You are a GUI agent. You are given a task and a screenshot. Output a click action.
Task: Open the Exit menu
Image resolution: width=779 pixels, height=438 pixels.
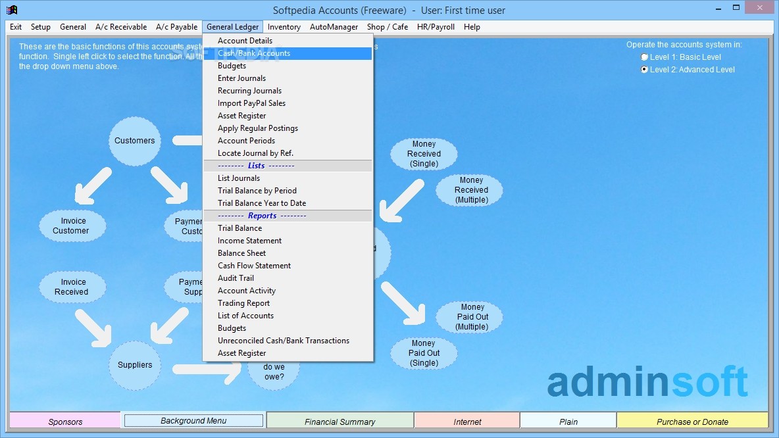(x=16, y=27)
